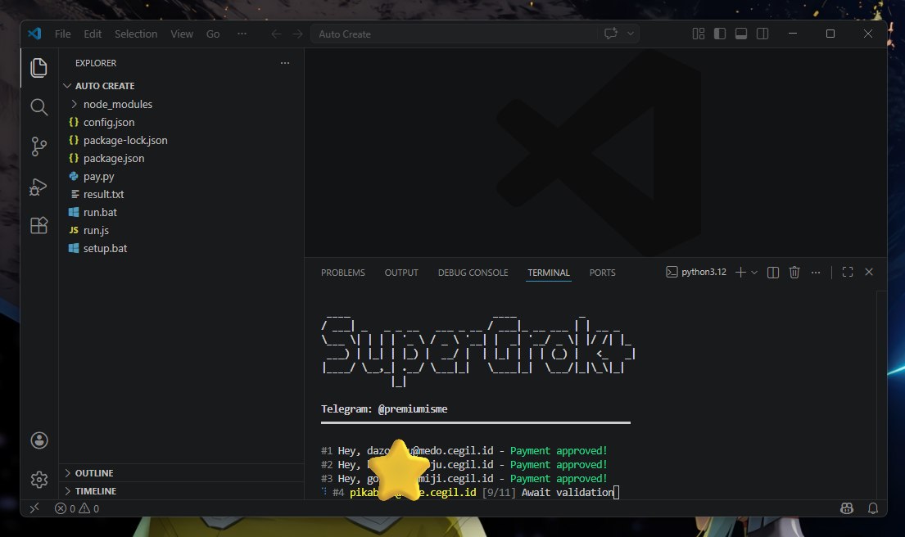Toggle the secondary side bar

762,34
